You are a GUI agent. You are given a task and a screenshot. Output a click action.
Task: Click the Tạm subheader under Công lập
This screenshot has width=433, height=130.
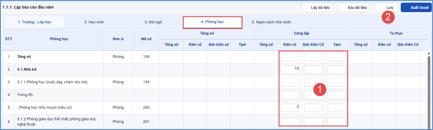tap(337, 45)
